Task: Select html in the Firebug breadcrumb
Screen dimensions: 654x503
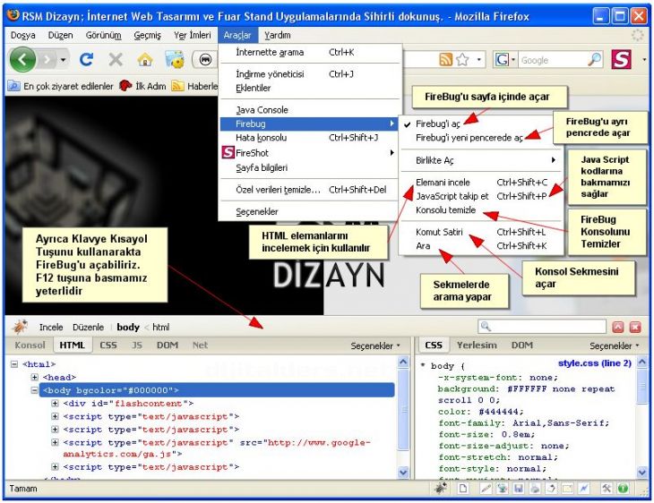Action: pyautogui.click(x=161, y=328)
